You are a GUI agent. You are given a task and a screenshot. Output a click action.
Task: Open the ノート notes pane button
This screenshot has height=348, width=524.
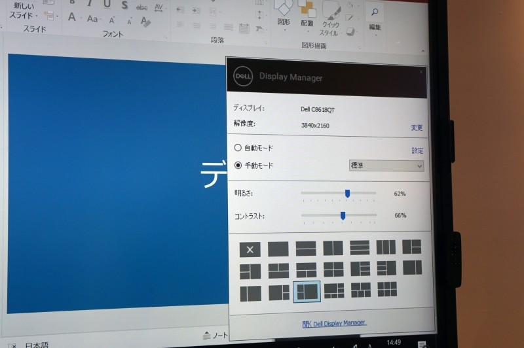(215, 336)
